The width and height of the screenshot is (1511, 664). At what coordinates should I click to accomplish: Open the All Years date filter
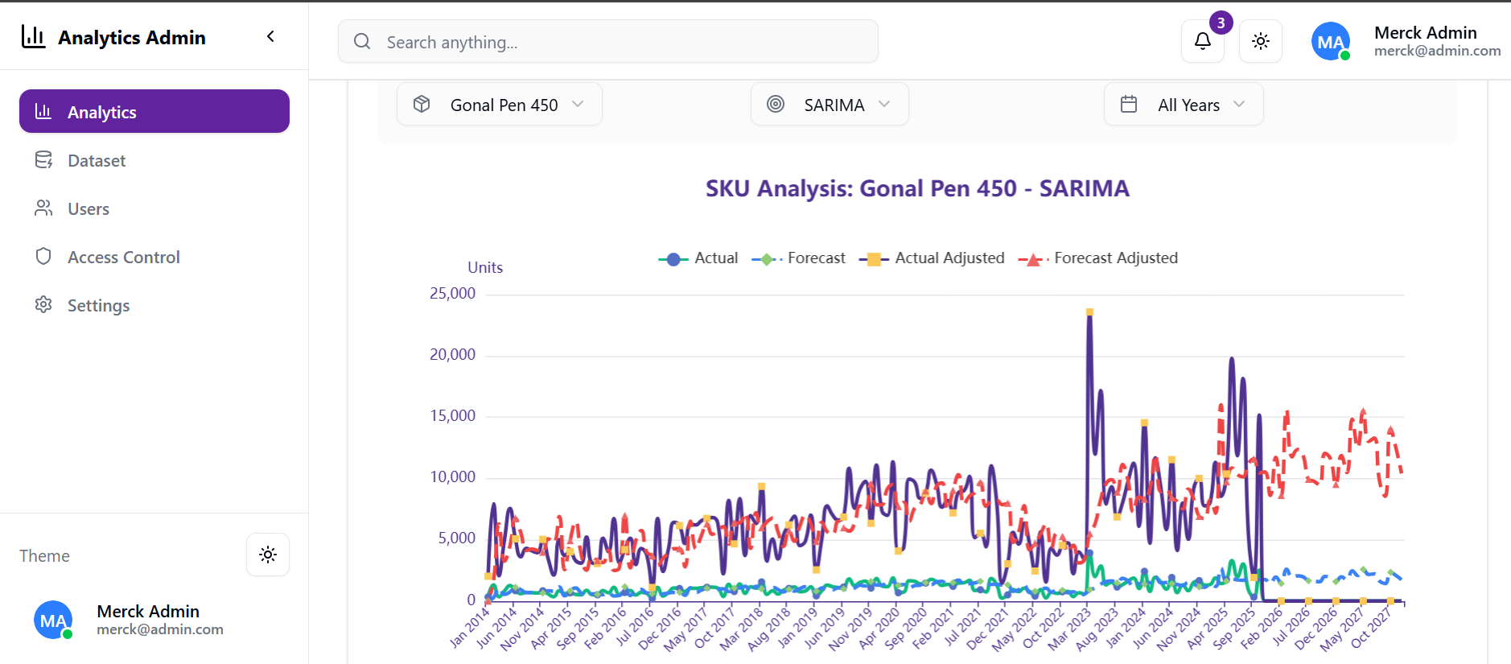pos(1183,105)
